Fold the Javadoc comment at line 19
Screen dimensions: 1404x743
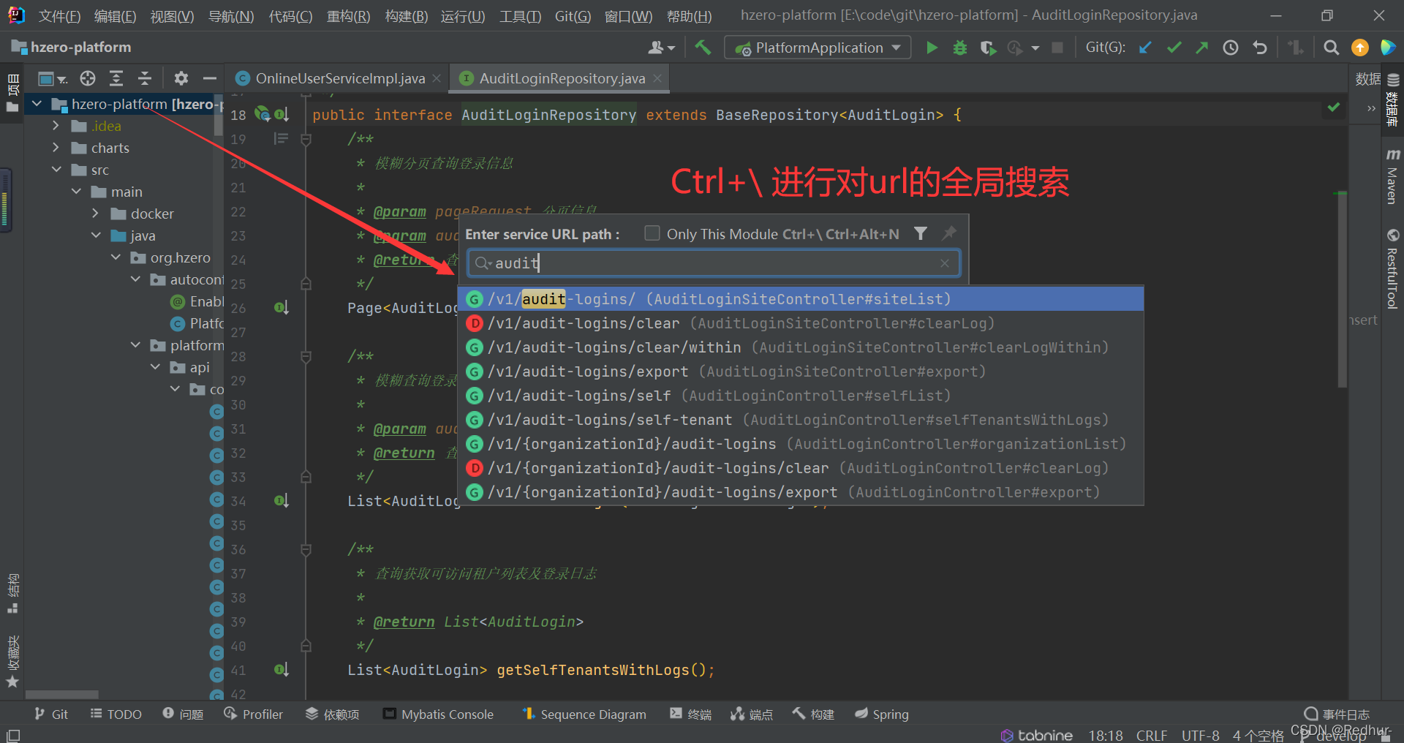pos(306,139)
